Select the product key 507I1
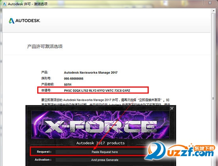Image resolution: width=218 pixels, height=166 pixels. point(67,84)
